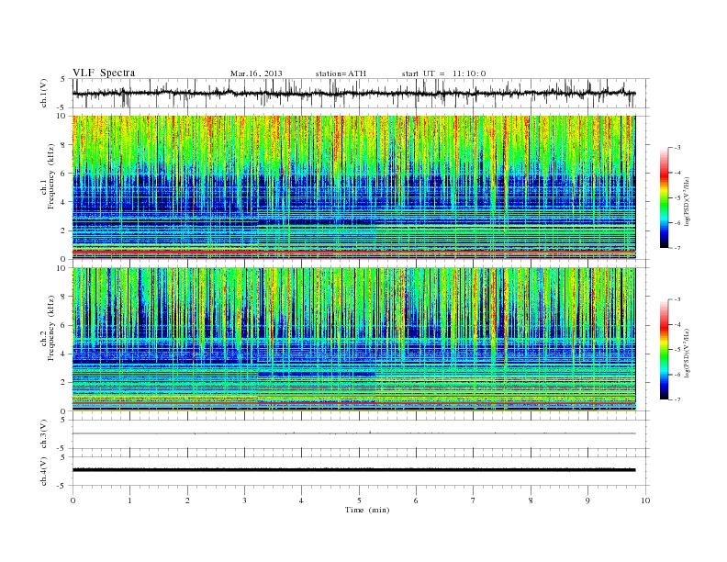
Task: Click the "Time (min)" axis title
Action: (x=367, y=510)
